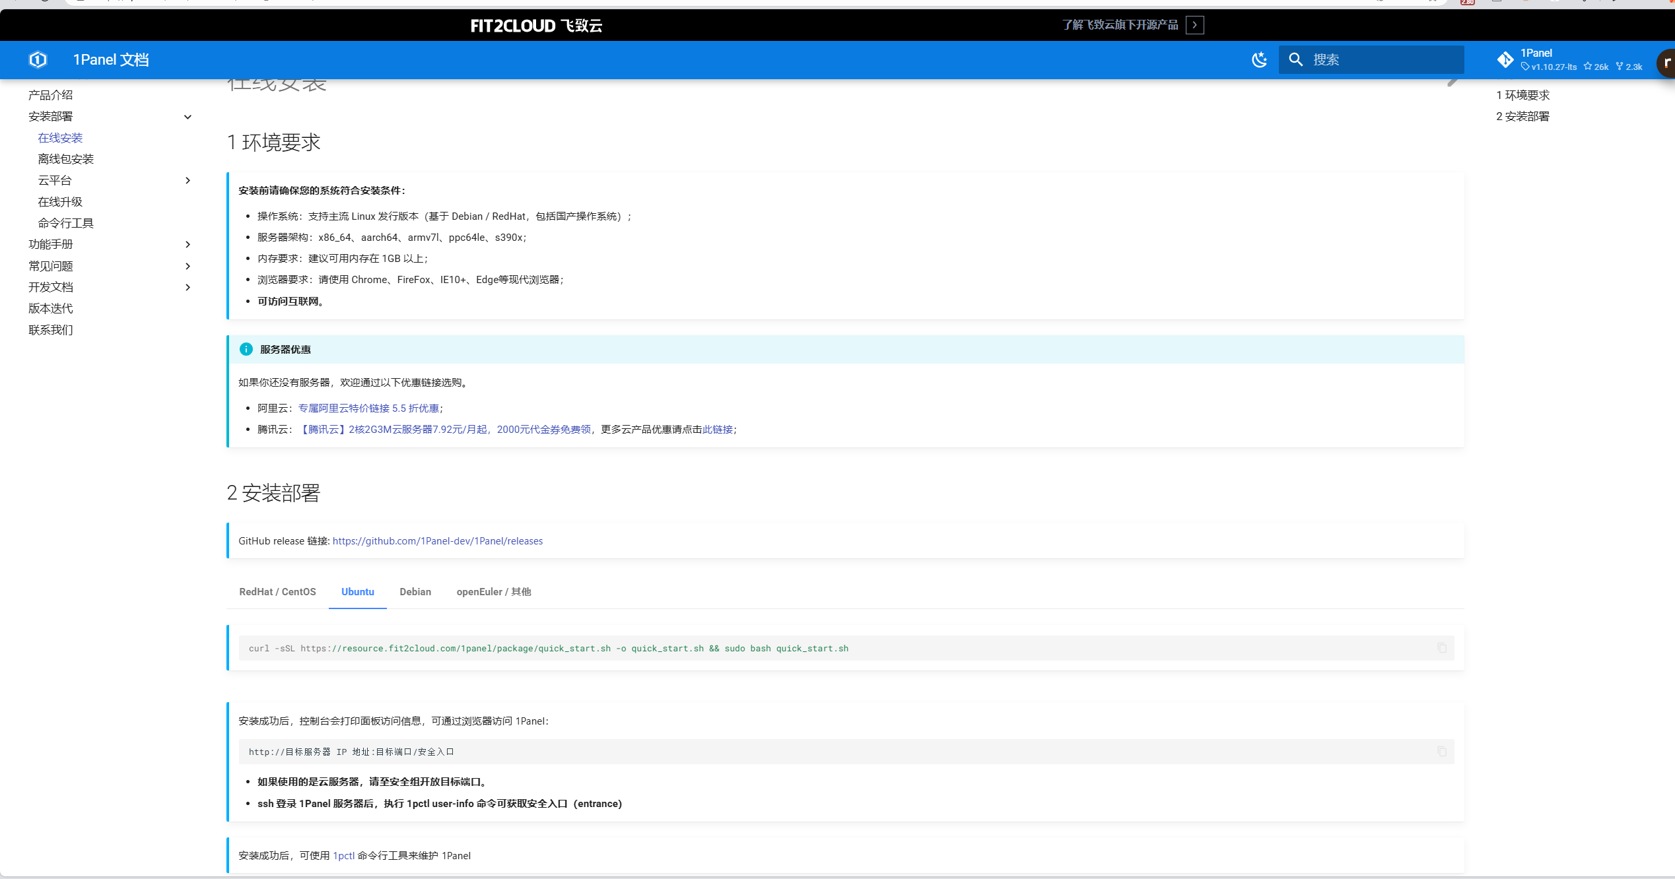Image resolution: width=1675 pixels, height=879 pixels.
Task: Open 命令行工具 in the sidebar
Action: click(66, 223)
